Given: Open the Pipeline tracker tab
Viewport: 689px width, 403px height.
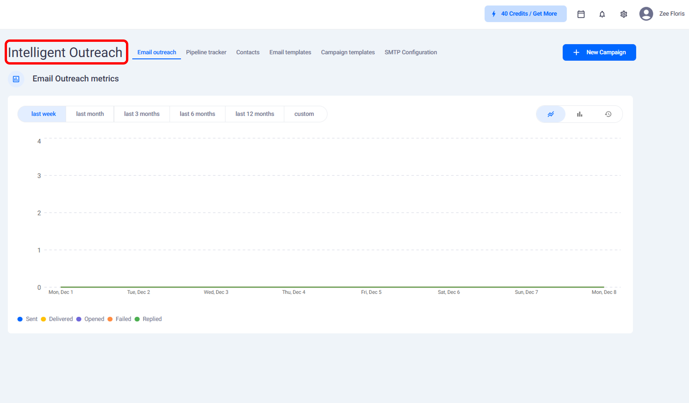Looking at the screenshot, I should [x=206, y=52].
